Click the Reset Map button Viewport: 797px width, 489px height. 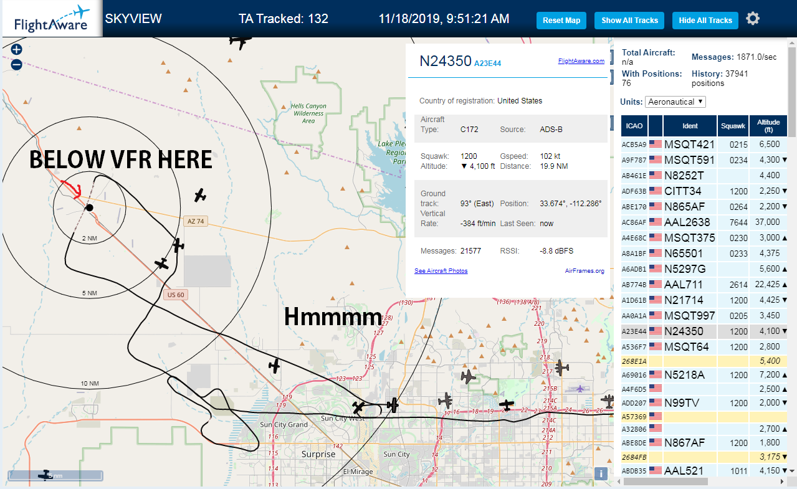tap(561, 21)
